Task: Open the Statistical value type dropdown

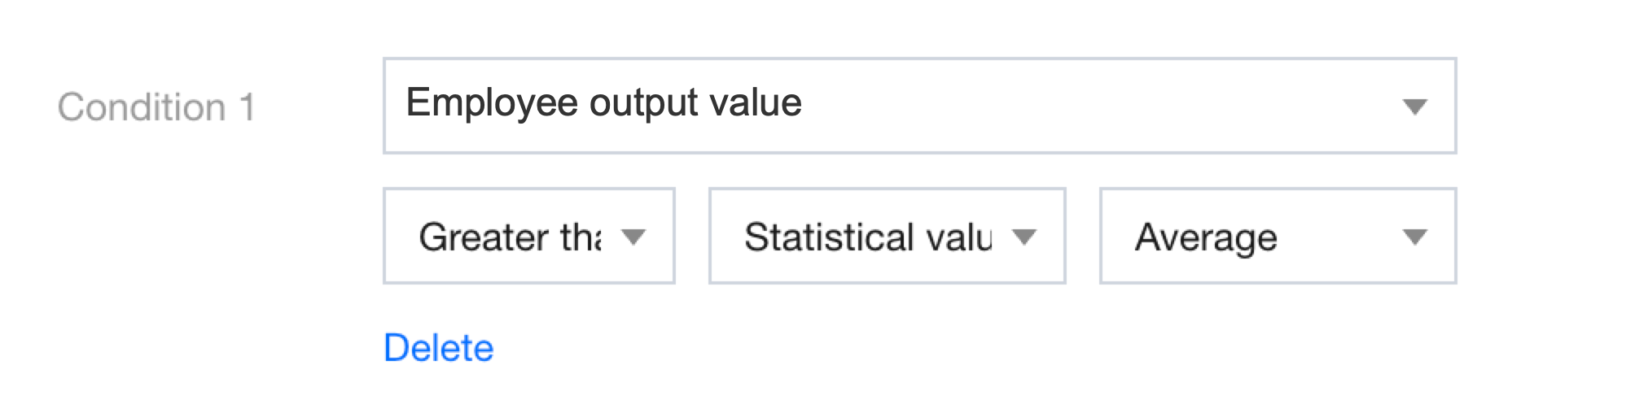Action: pyautogui.click(x=887, y=236)
